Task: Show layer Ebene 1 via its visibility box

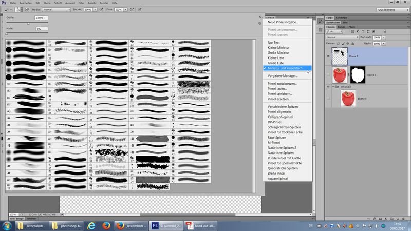Action: point(328,75)
